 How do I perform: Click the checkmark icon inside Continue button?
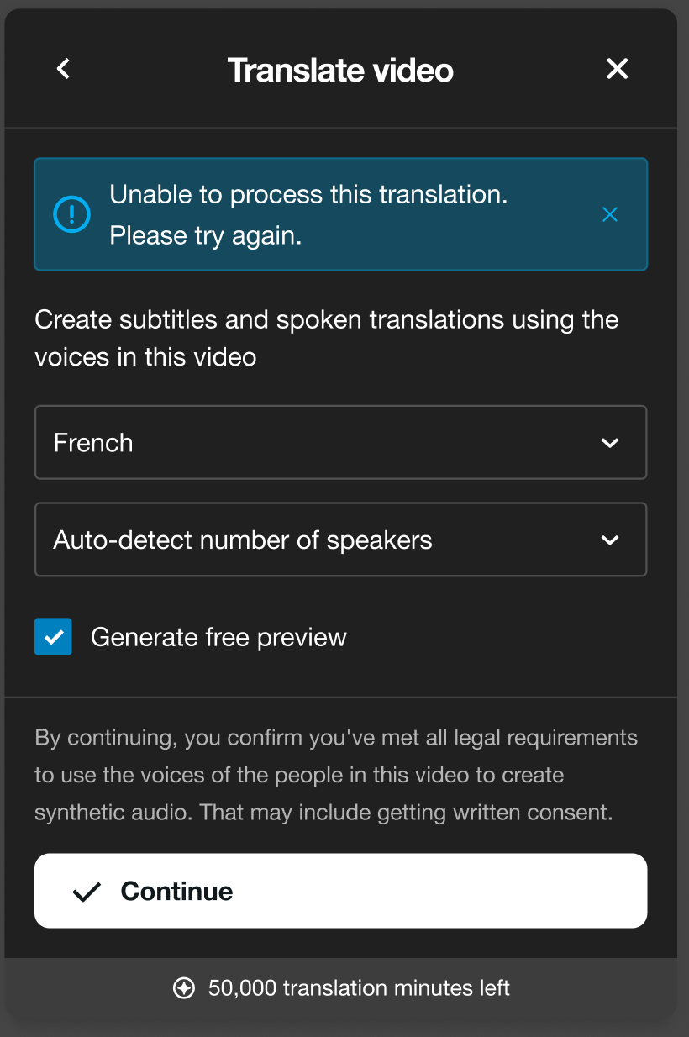click(x=87, y=892)
